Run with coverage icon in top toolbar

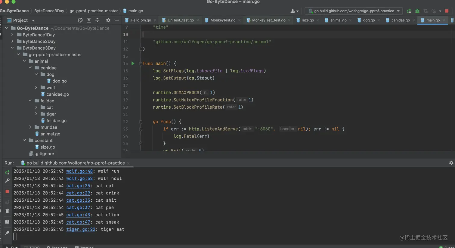pos(426,11)
